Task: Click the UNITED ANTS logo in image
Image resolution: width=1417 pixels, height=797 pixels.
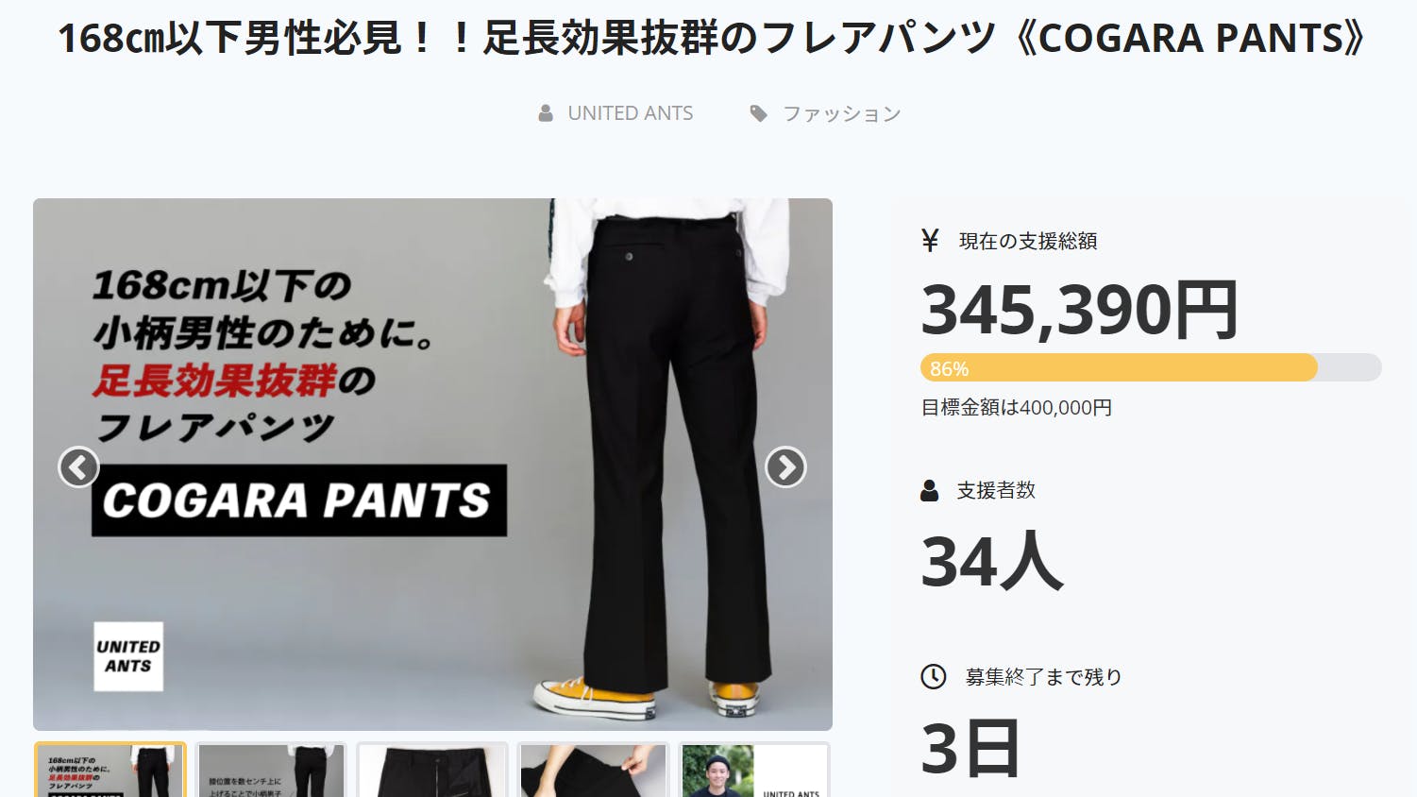Action: point(128,656)
